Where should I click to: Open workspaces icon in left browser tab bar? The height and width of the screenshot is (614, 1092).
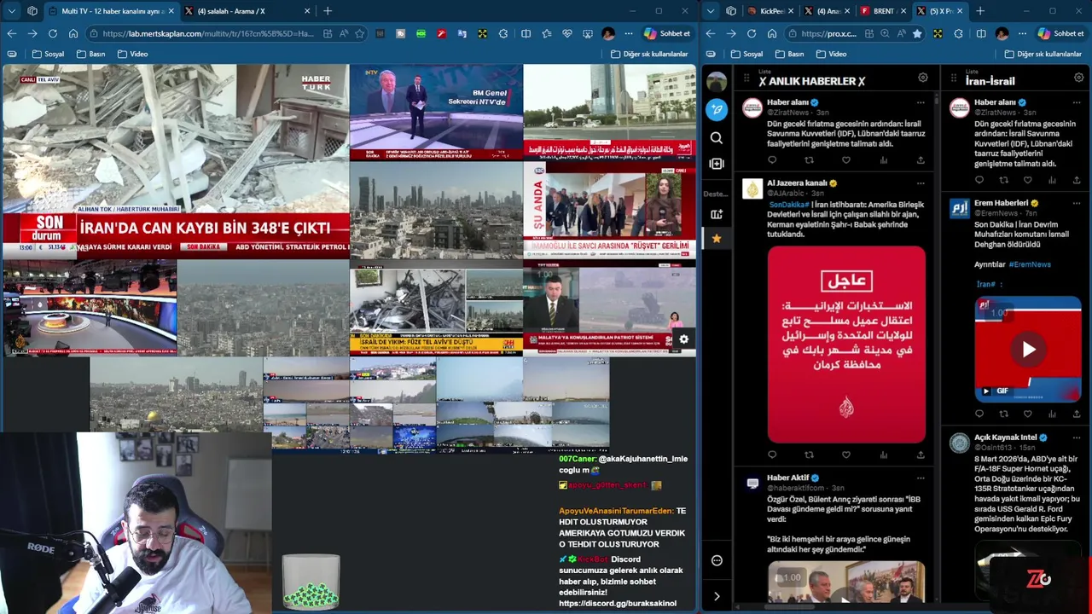click(x=32, y=11)
